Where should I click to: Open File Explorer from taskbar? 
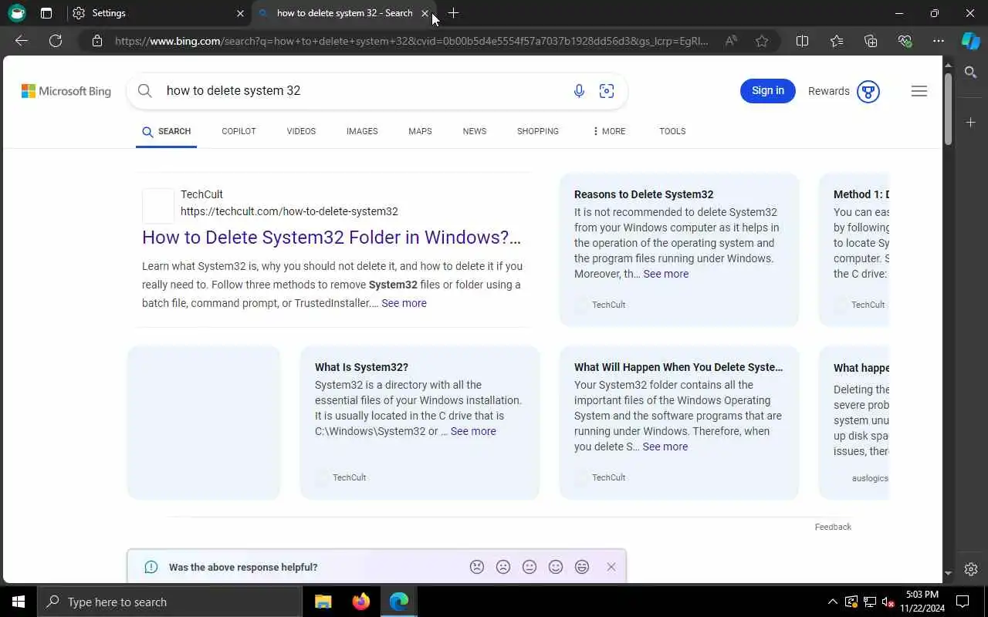323,602
